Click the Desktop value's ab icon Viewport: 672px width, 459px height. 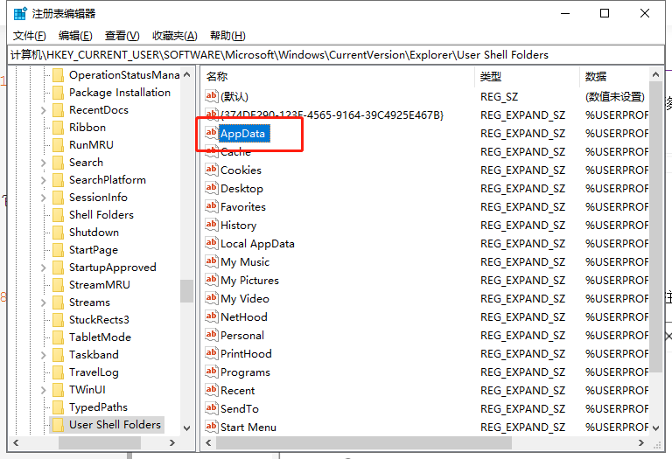[x=211, y=188]
